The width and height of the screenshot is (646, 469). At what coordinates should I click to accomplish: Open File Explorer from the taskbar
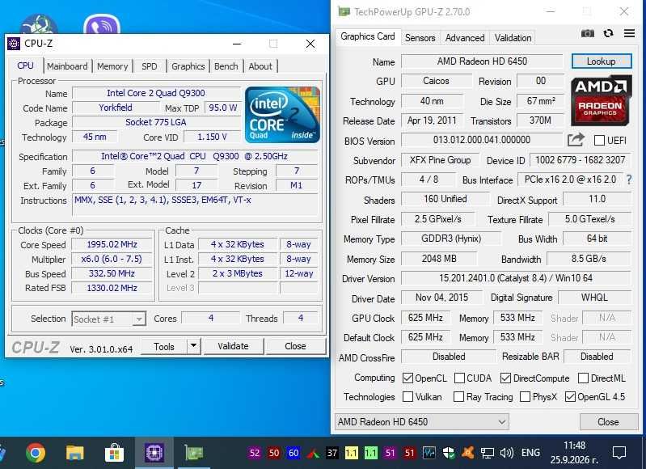coord(75,453)
